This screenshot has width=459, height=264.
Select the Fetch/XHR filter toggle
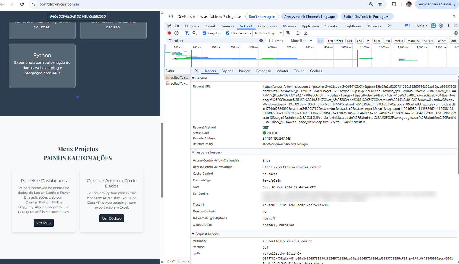point(335,41)
